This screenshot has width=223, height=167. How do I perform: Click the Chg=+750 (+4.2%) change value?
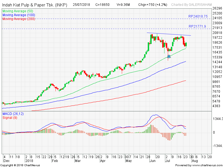point(152,5)
